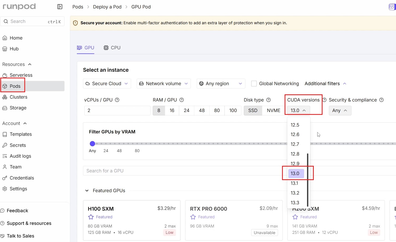Click Deploy a Pod breadcrumb
This screenshot has height=242, width=396.
(x=107, y=7)
